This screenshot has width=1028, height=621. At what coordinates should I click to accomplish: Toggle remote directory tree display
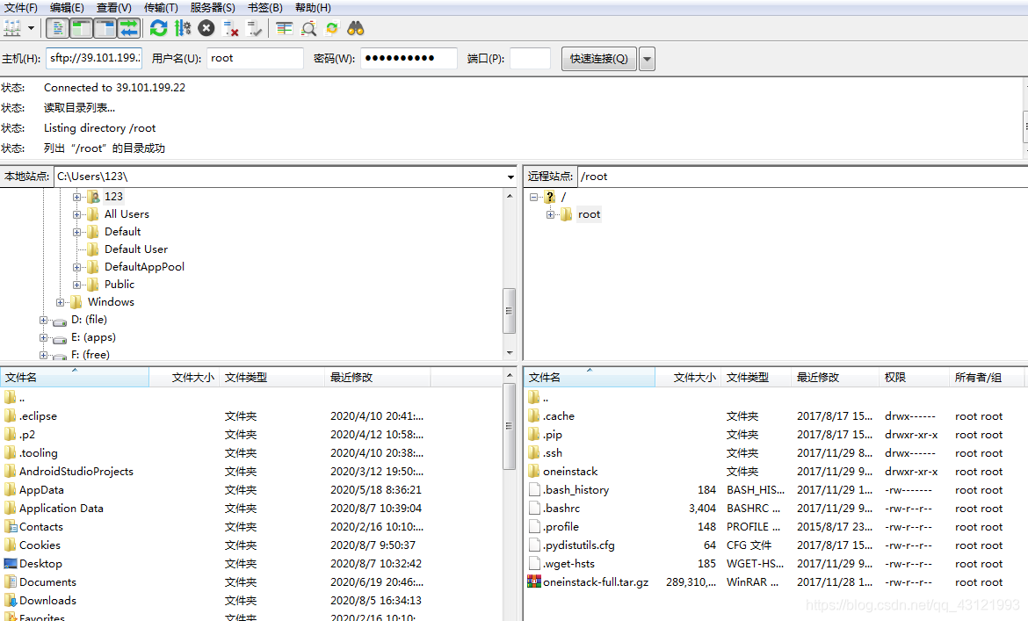(105, 28)
